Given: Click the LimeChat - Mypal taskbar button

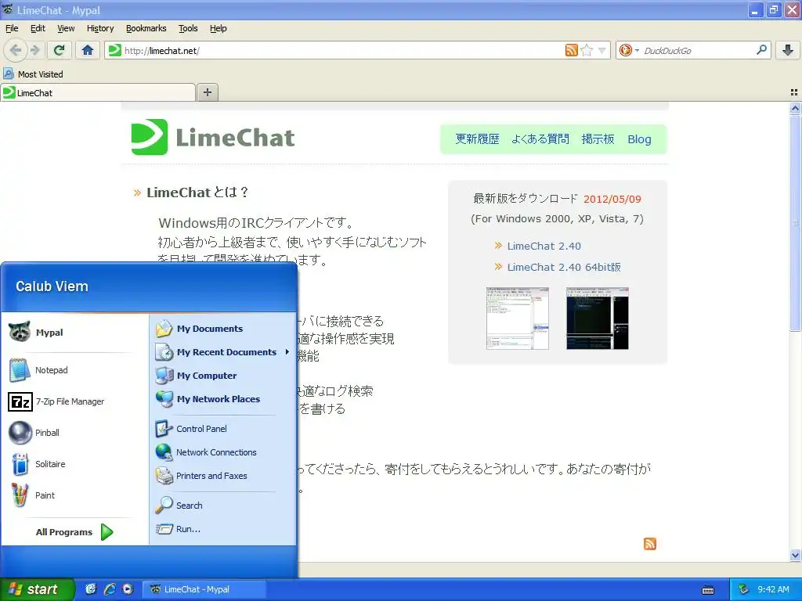Looking at the screenshot, I should (x=204, y=589).
